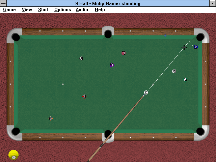Open the Audio menu

click(82, 10)
